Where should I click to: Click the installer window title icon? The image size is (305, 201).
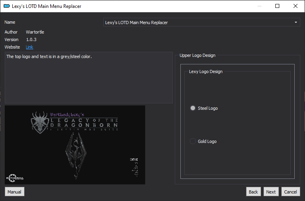pos(7,6)
